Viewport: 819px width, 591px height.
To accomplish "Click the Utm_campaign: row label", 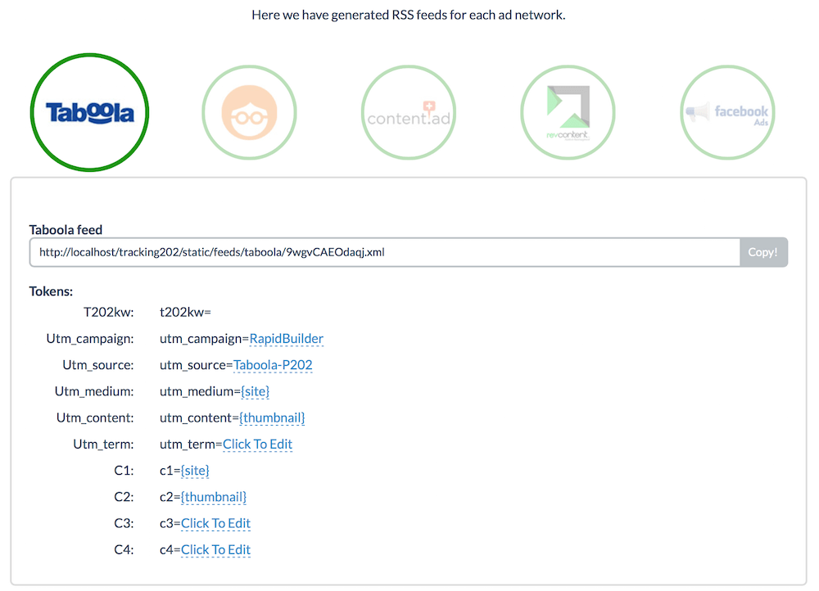I will [x=90, y=339].
